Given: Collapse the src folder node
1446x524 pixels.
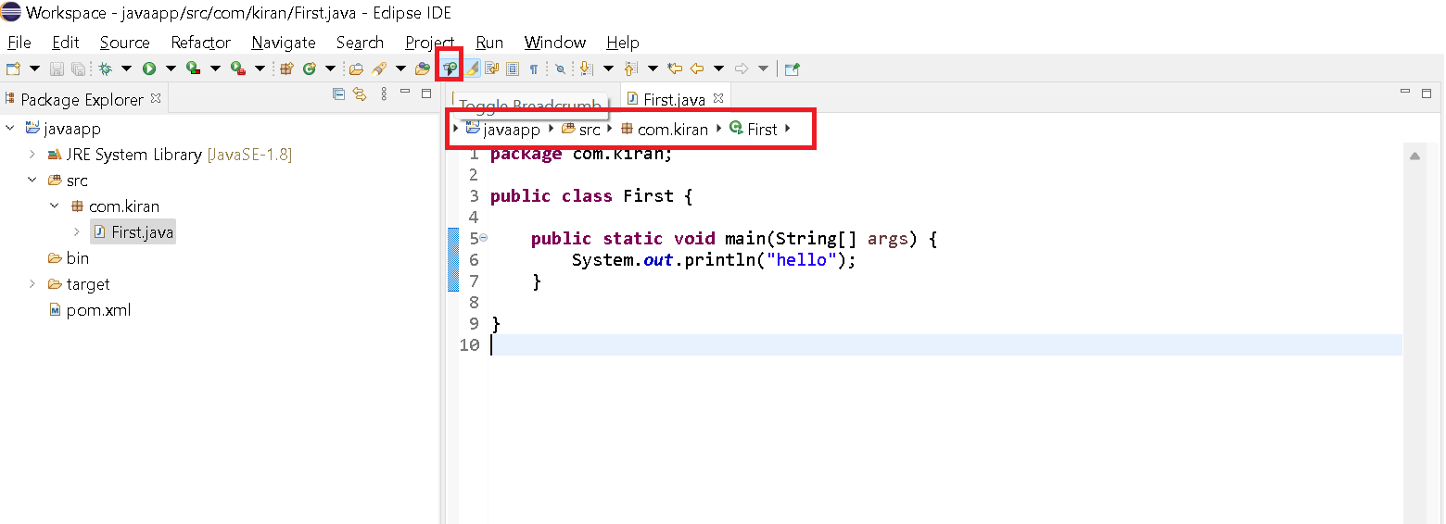Looking at the screenshot, I should tap(32, 180).
